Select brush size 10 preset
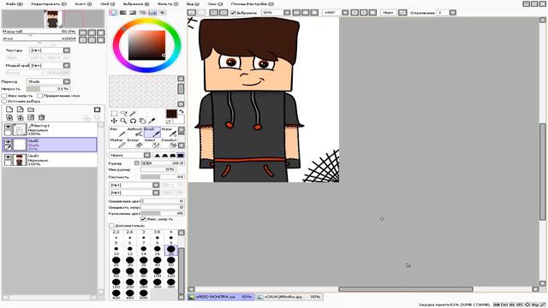Viewport: 548px width, 308px height. click(x=116, y=251)
